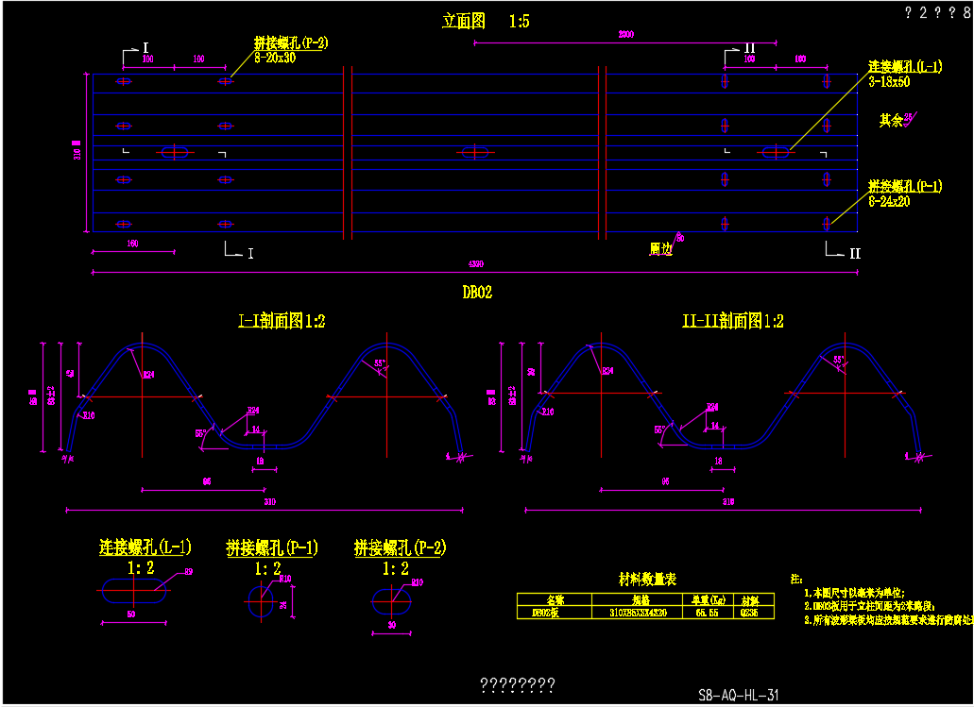Screen dimensions: 974x707
Task: Select the '名称' table header cell
Action: [x=555, y=600]
